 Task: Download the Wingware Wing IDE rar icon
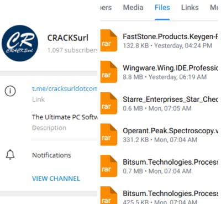(109, 72)
